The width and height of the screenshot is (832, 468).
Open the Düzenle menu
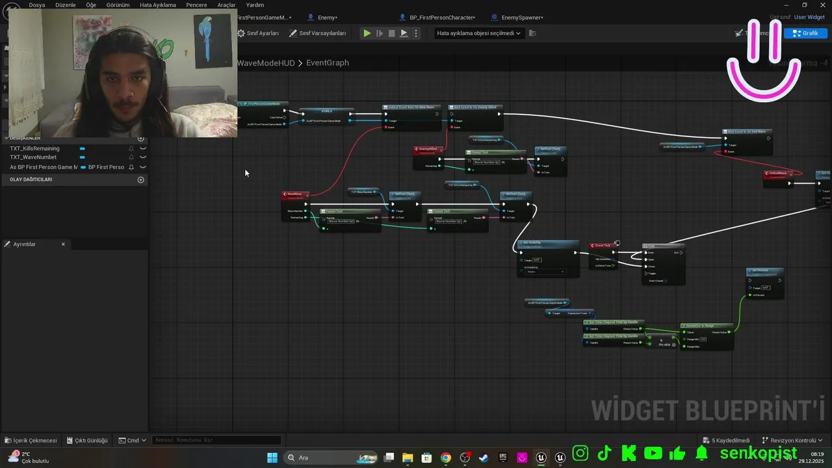[66, 5]
